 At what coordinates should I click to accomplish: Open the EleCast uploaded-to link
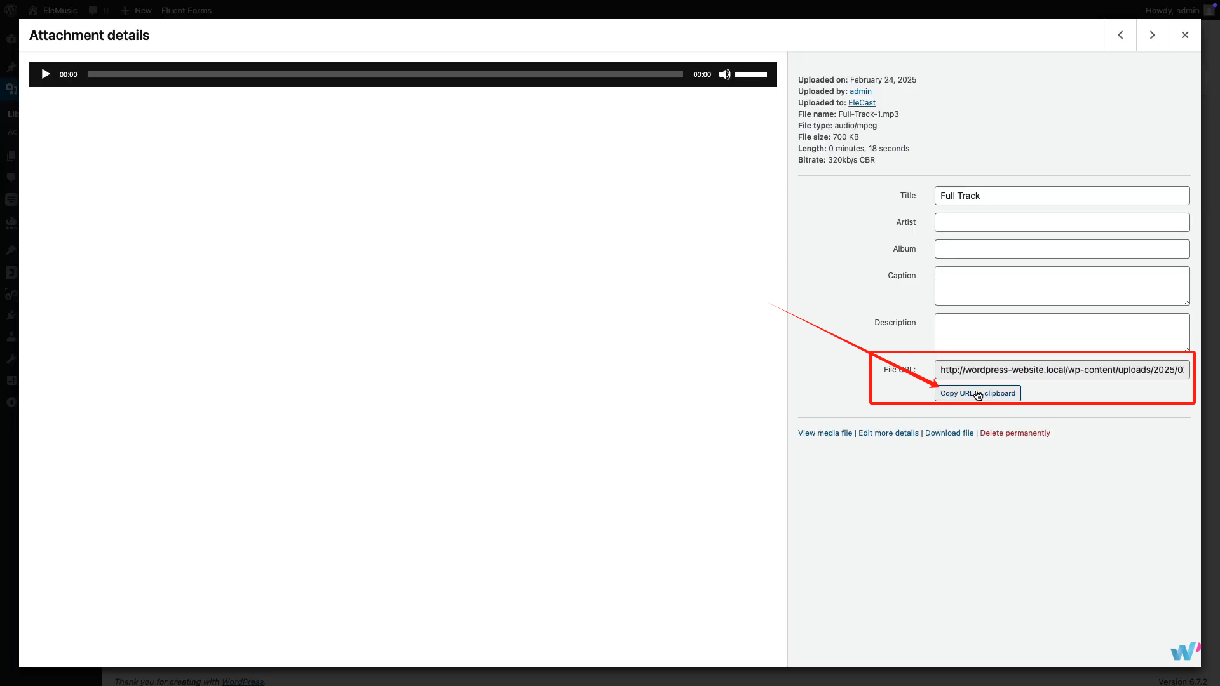click(862, 103)
